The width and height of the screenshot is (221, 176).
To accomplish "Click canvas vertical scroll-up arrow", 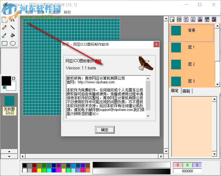I will [166, 18].
